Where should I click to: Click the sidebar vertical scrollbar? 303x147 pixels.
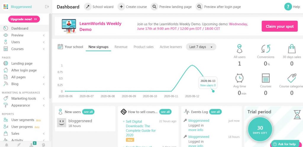click(x=50, y=56)
